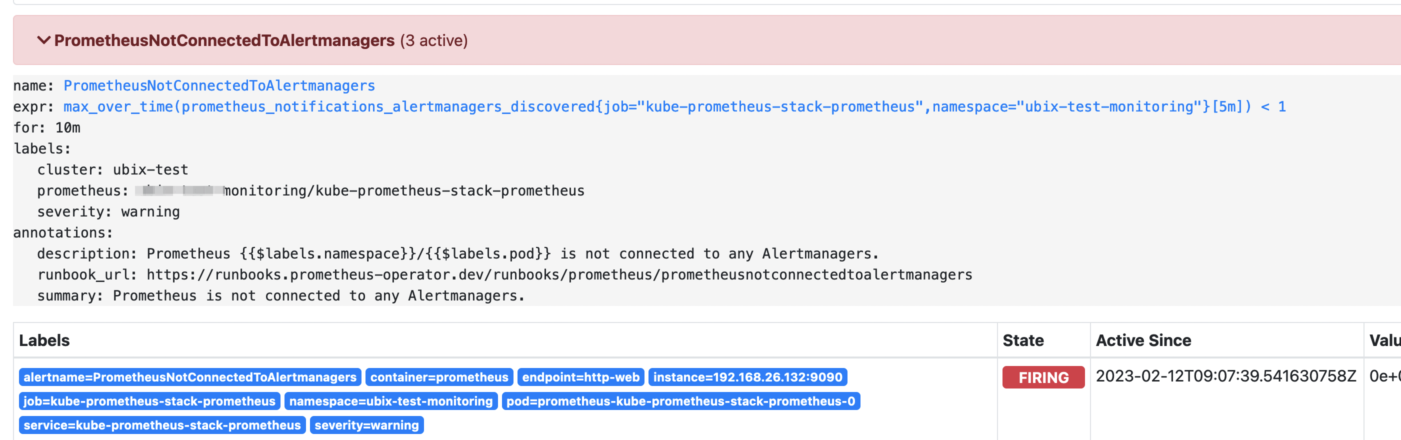This screenshot has height=440, width=1401.
Task: Click the namespace=ubix-test-monitoring label badge
Action: [390, 401]
